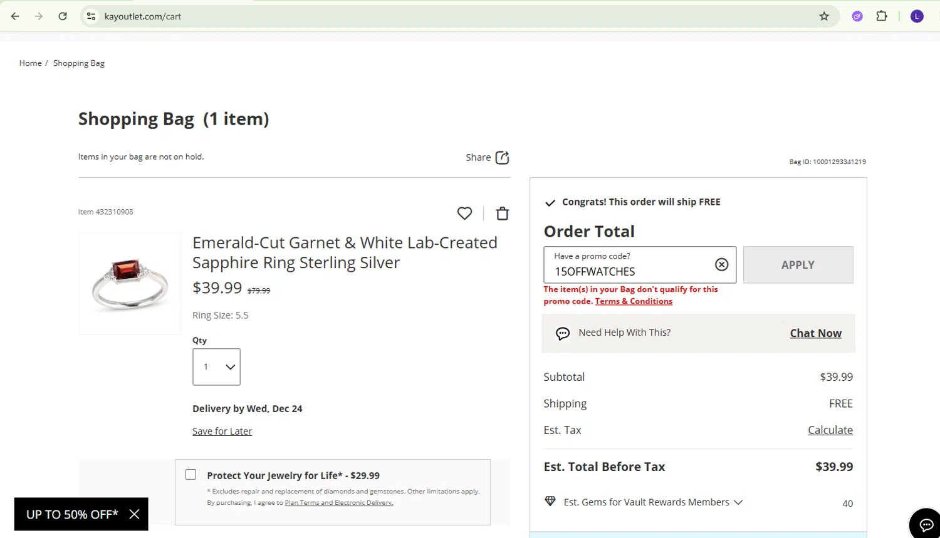Expand Est. Gems for Vault Rewards Members

[653, 502]
